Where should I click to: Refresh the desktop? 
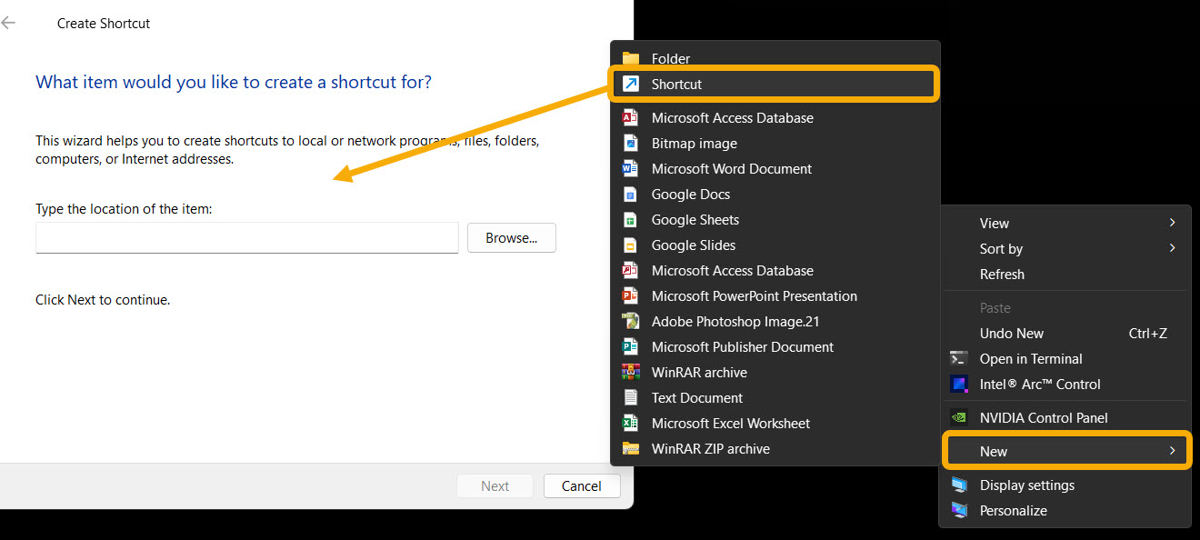[1002, 274]
